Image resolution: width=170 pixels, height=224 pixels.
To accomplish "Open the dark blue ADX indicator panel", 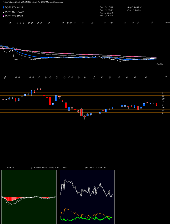I will (87, 197).
